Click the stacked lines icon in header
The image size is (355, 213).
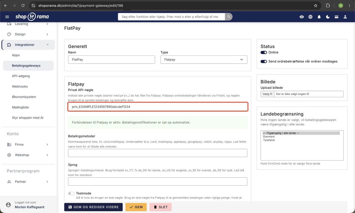tap(336, 17)
